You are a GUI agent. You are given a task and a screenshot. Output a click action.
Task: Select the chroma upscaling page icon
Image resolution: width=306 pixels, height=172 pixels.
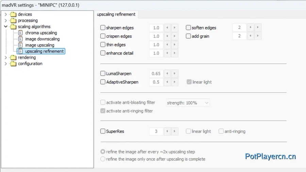(x=20, y=33)
